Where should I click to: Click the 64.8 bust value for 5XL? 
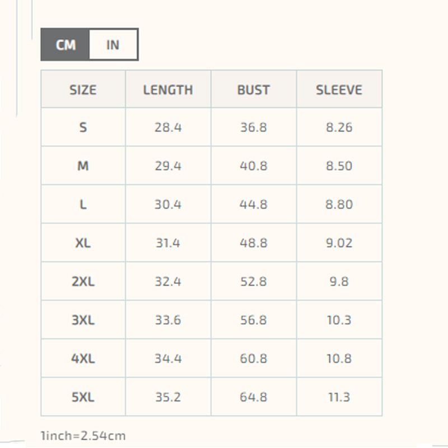click(x=254, y=397)
